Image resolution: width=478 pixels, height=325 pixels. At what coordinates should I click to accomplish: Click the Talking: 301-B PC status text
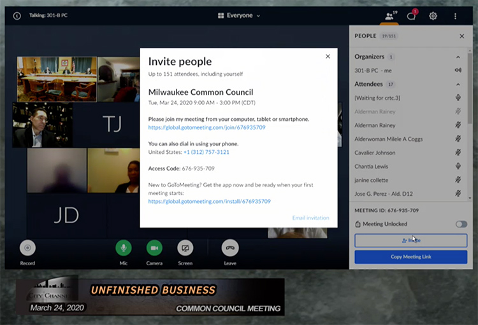point(48,15)
